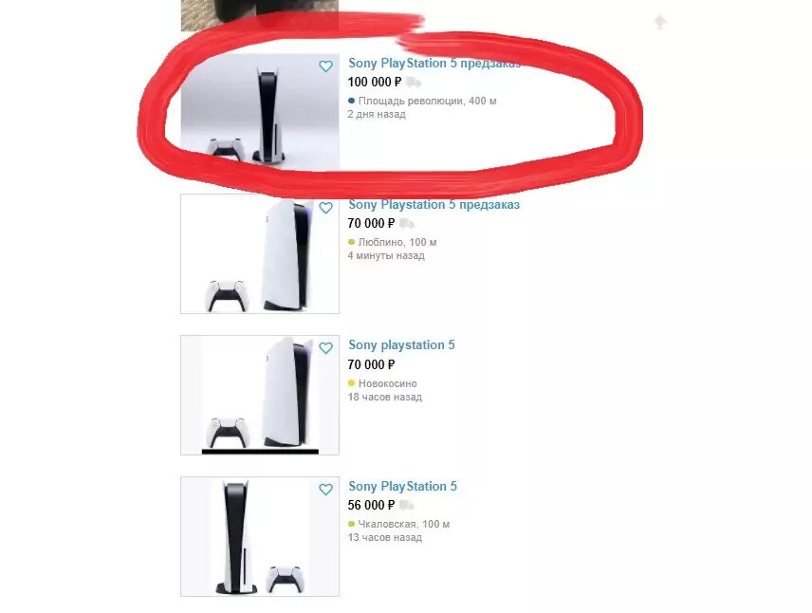Open Sony Playstation 5 предзаказ Люблино link
This screenshot has height=613, width=812.
point(434,205)
